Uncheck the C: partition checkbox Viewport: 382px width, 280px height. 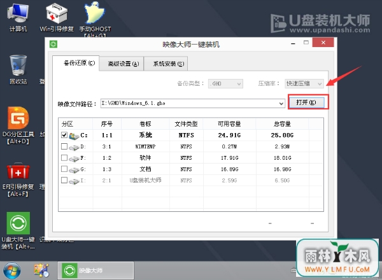(x=64, y=135)
